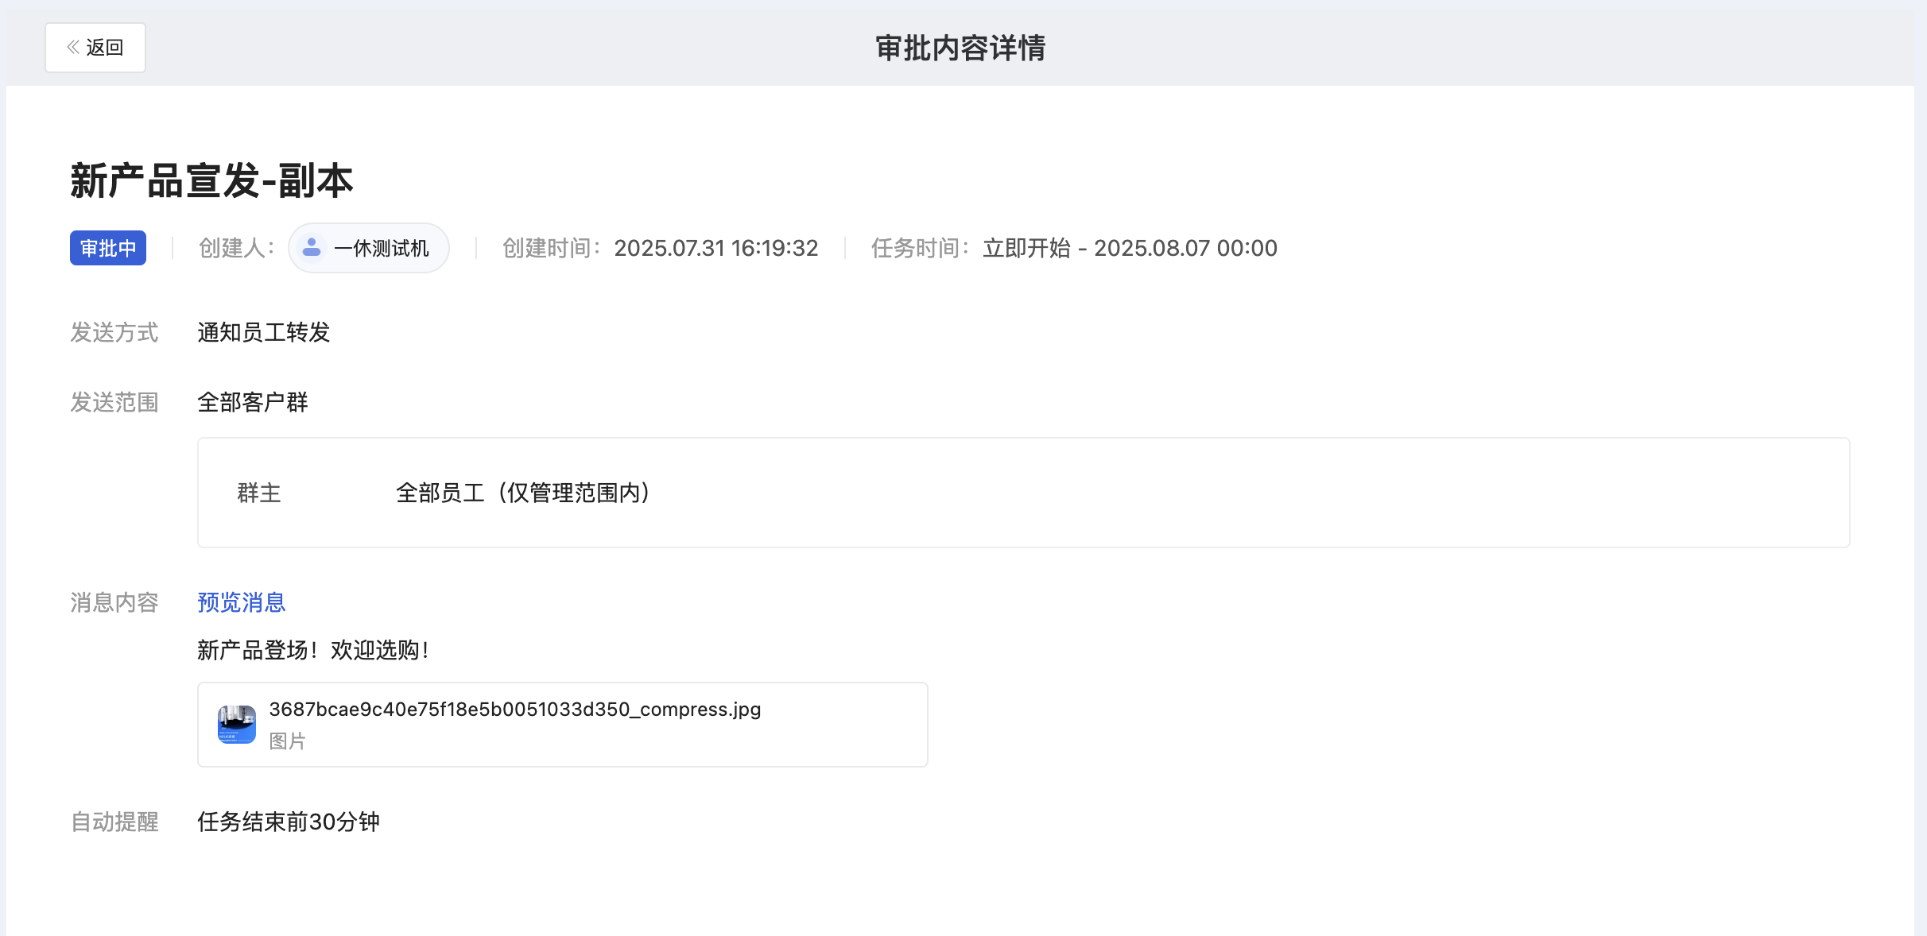Screen dimensions: 1927x936
Task: Click the creator avatar icon
Action: click(312, 248)
